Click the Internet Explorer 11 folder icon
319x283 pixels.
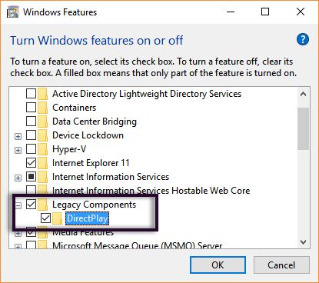coord(43,163)
